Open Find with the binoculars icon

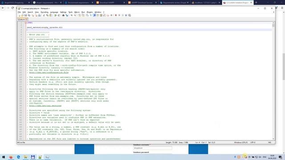(63, 16)
